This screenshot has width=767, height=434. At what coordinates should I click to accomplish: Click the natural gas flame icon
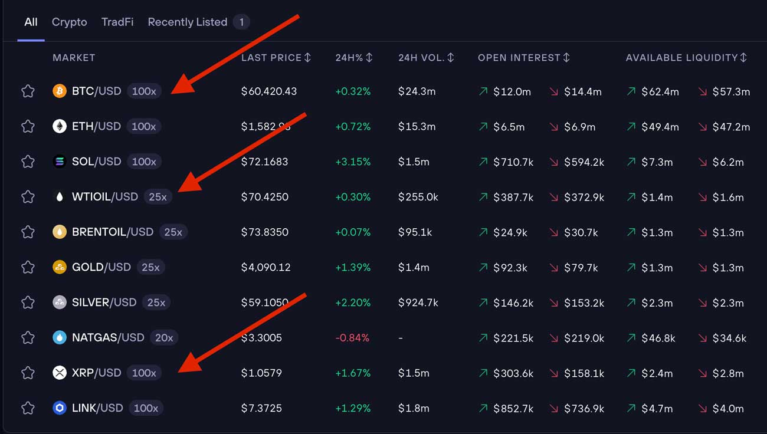pyautogui.click(x=60, y=337)
